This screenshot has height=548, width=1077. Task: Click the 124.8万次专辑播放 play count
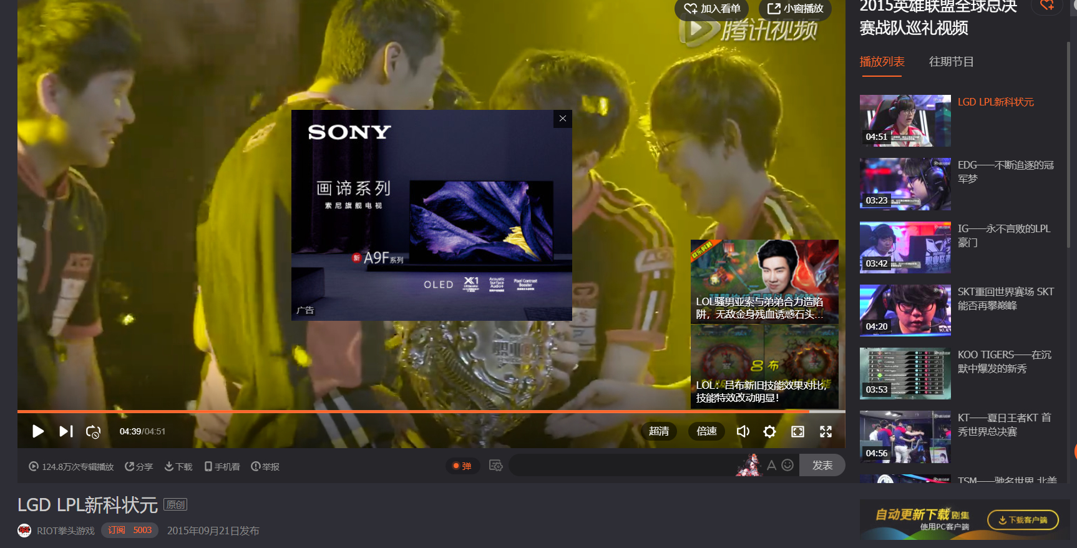71,467
